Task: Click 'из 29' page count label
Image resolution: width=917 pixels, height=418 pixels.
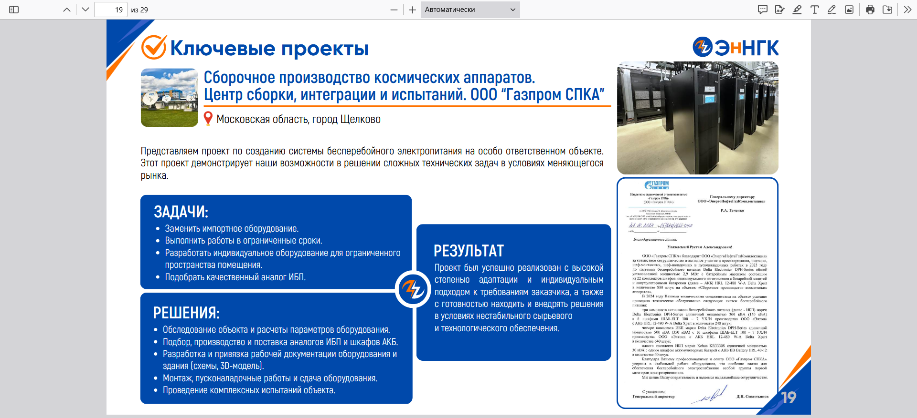Action: pos(139,10)
